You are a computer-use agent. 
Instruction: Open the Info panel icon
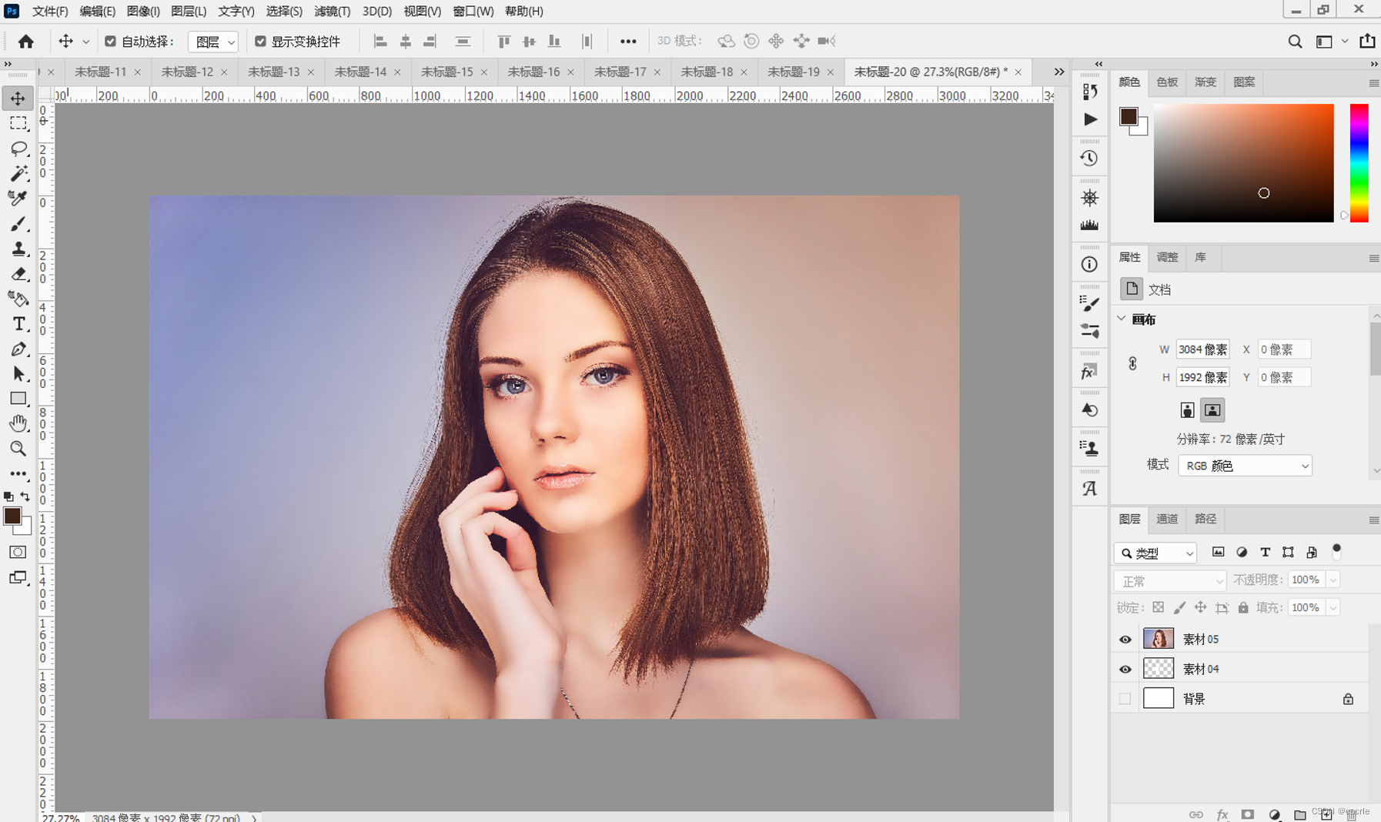coord(1089,265)
